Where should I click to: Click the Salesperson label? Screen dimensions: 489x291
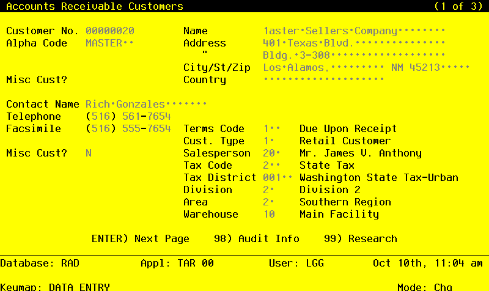pyautogui.click(x=217, y=153)
